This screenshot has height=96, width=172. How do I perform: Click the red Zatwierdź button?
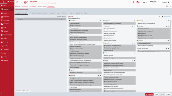[149, 94]
